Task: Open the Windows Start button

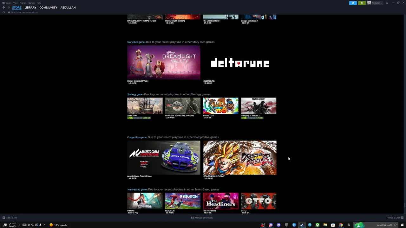Action: tap(402, 225)
